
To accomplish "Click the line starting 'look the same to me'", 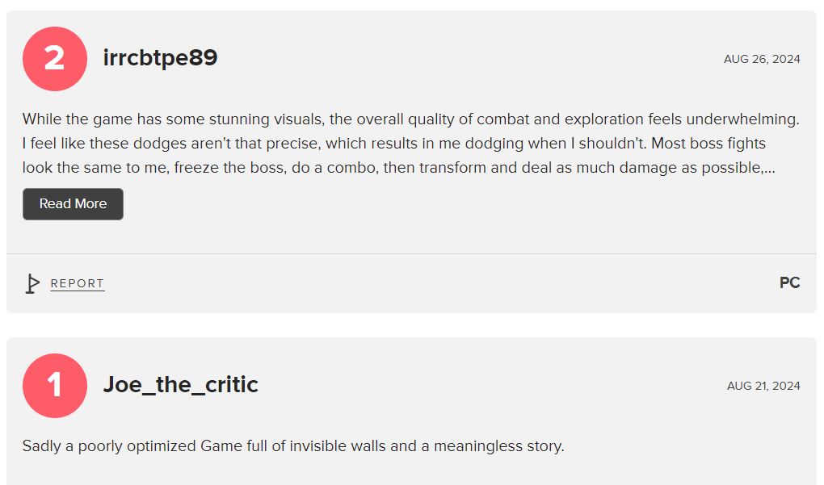I will (399, 167).
